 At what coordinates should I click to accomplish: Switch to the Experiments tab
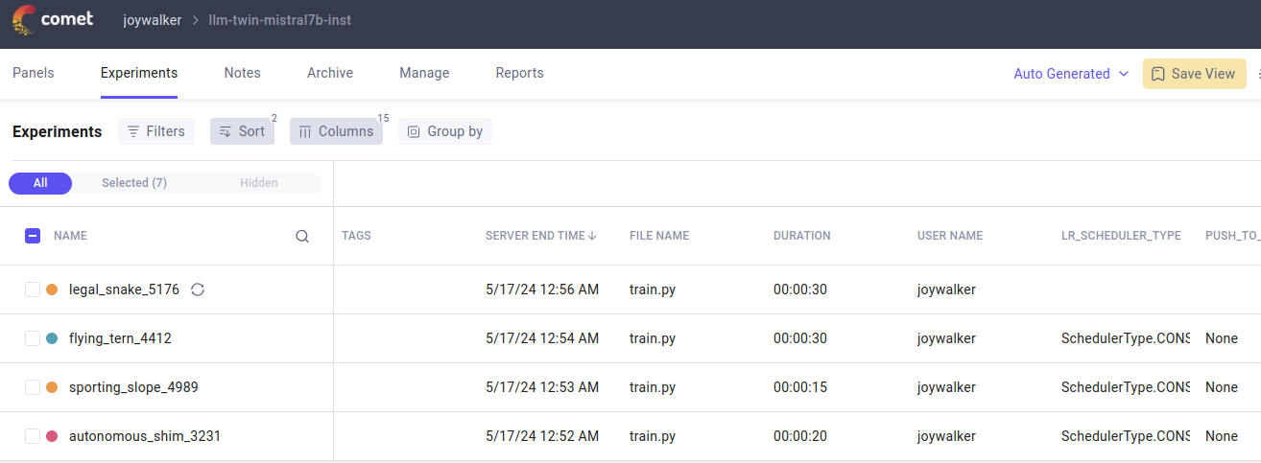(x=139, y=73)
